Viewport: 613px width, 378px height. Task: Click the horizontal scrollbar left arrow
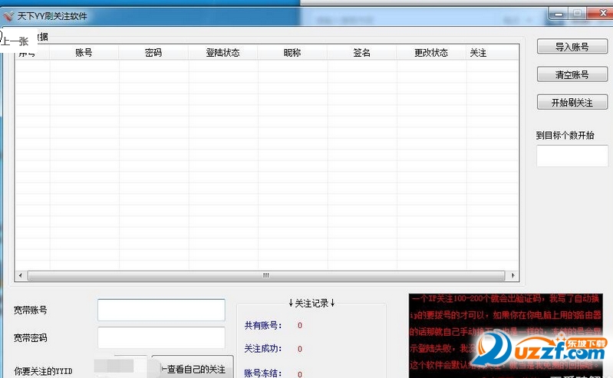coord(21,275)
